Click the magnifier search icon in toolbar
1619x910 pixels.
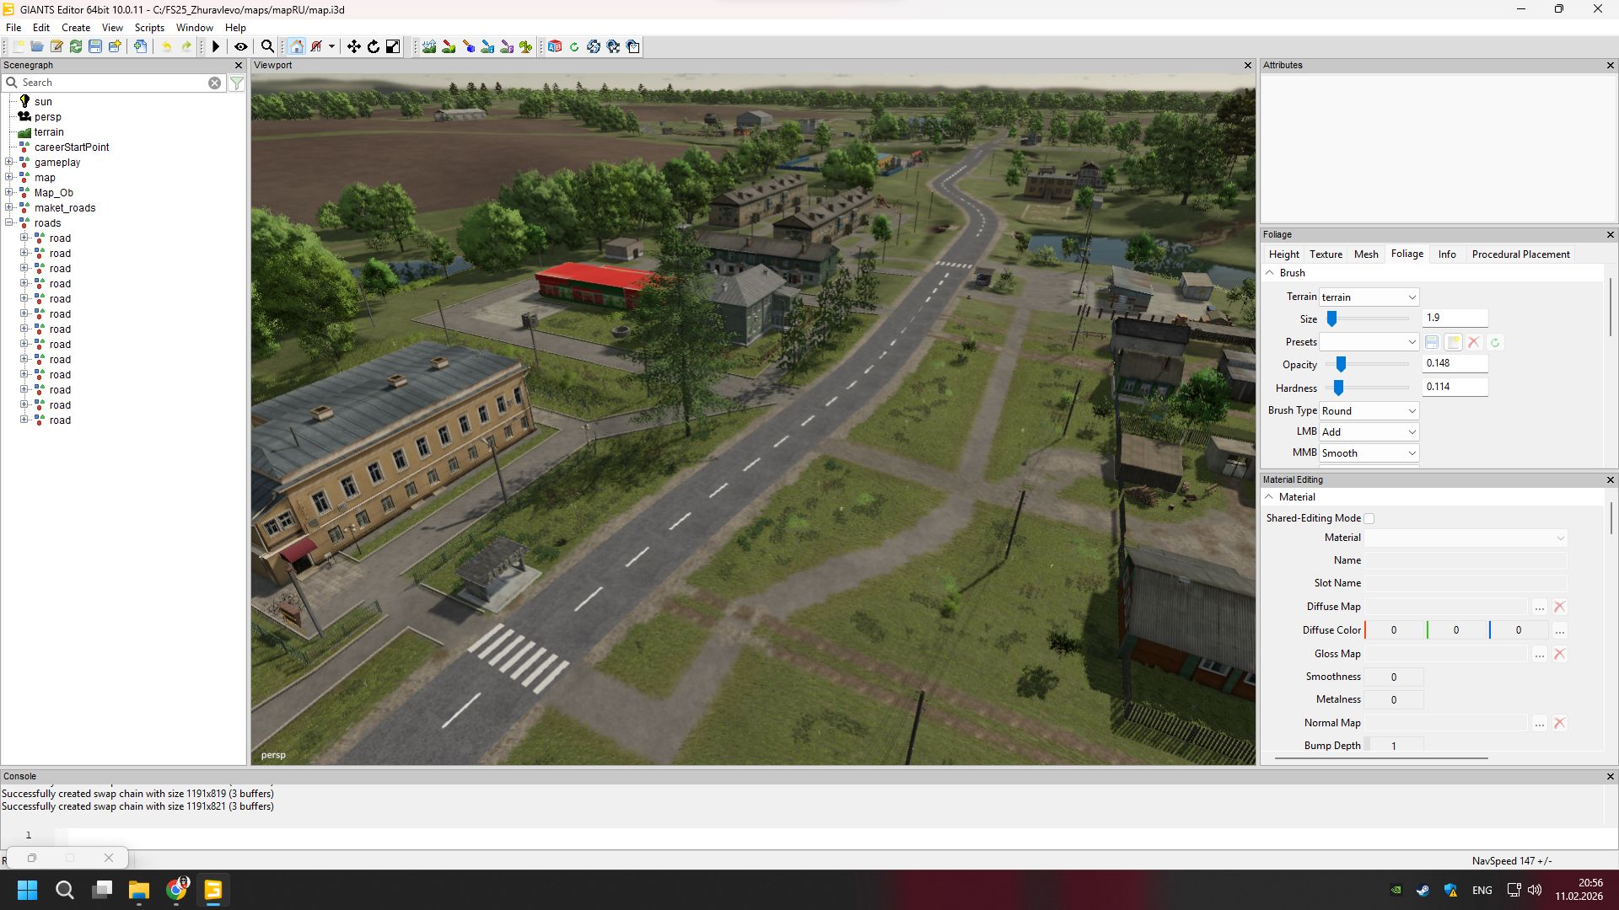click(267, 47)
